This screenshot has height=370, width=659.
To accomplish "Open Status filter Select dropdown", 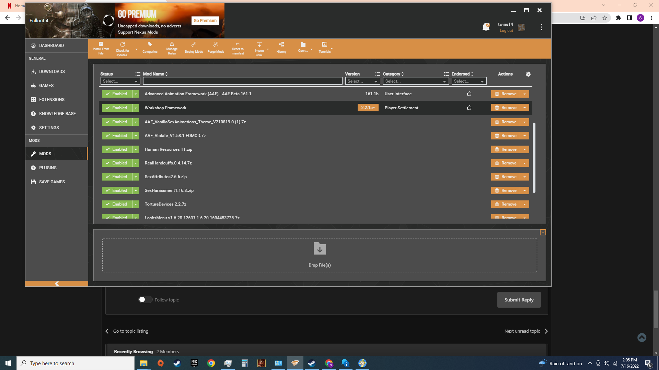I will 120,81.
